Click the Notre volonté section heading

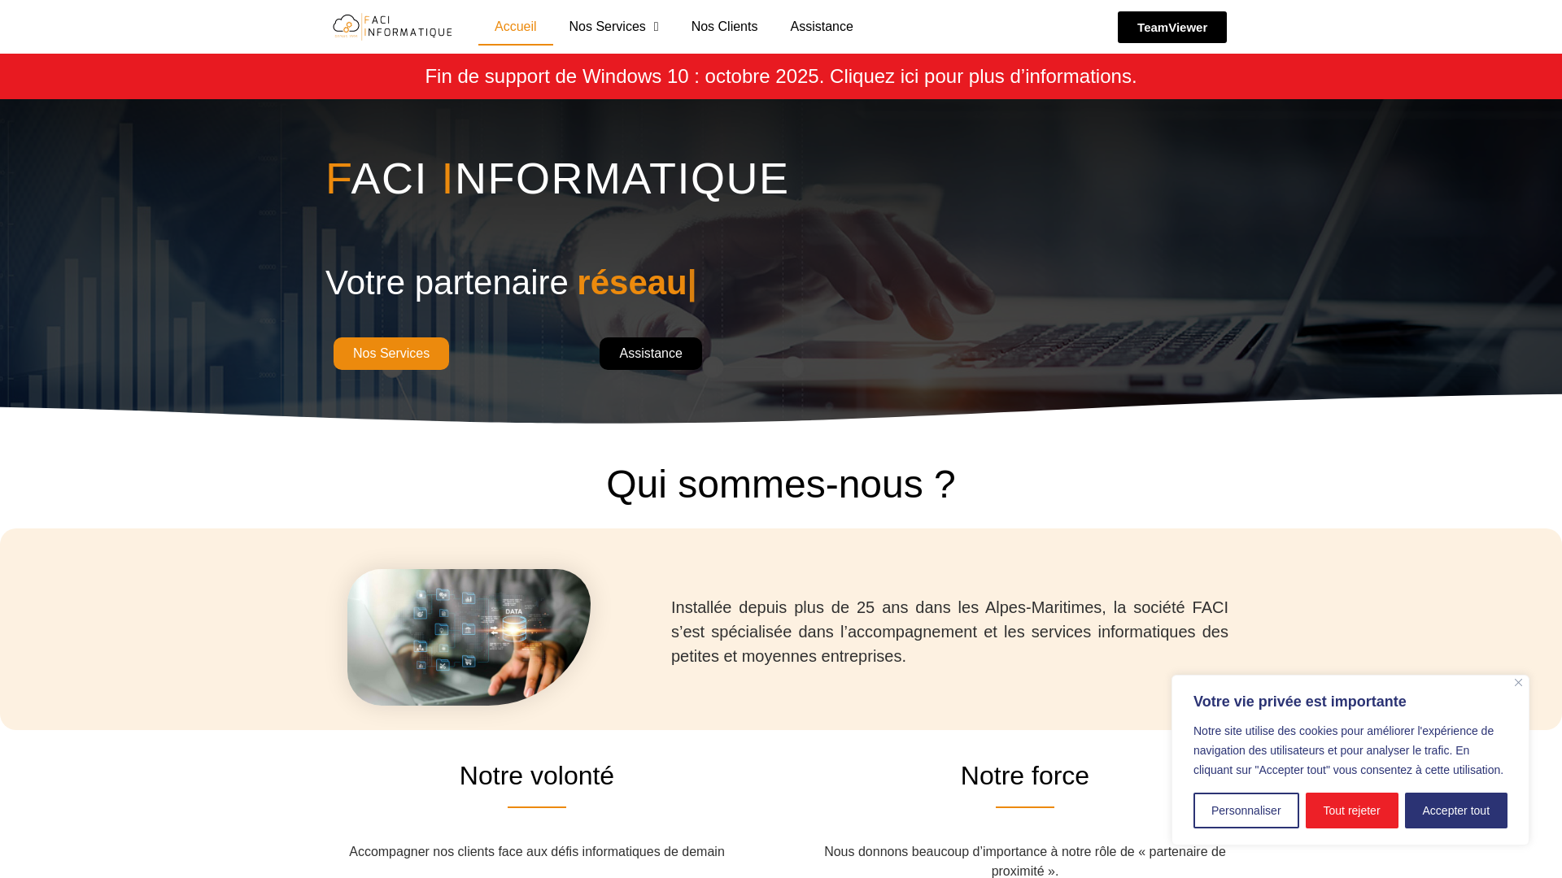pyautogui.click(x=536, y=776)
